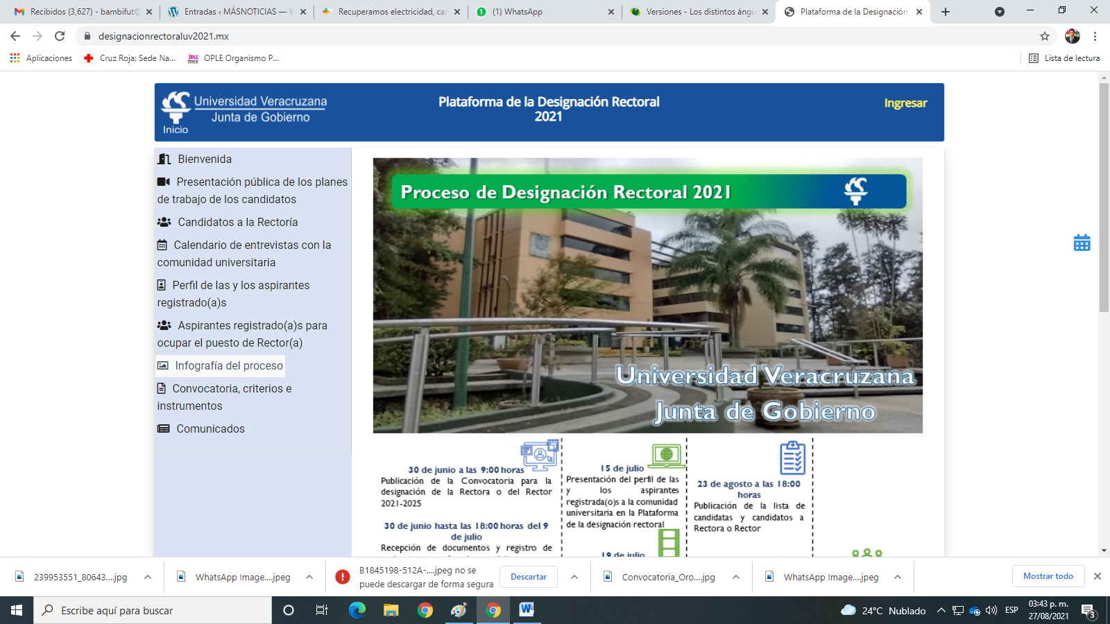Image resolution: width=1110 pixels, height=624 pixels.
Task: Click the video camera icon beside Presentación pública
Action: 163,182
